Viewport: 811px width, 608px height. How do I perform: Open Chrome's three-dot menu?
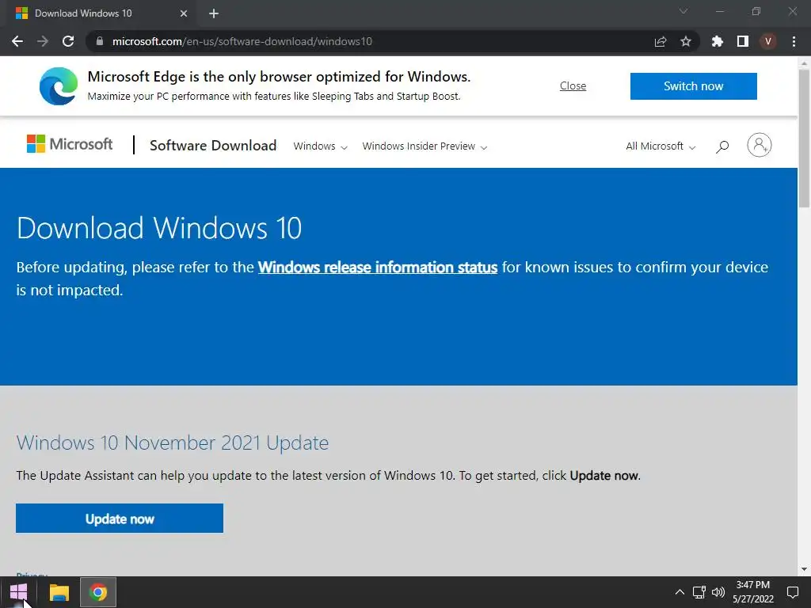click(x=794, y=41)
